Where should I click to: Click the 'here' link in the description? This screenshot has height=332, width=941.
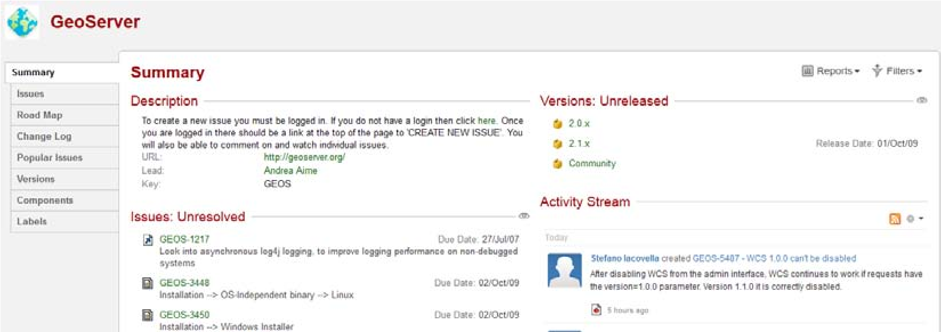click(487, 121)
